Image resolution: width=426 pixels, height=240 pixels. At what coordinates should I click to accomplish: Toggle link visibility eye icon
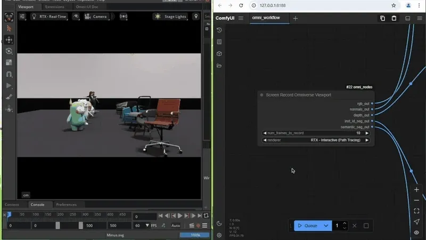[416, 233]
